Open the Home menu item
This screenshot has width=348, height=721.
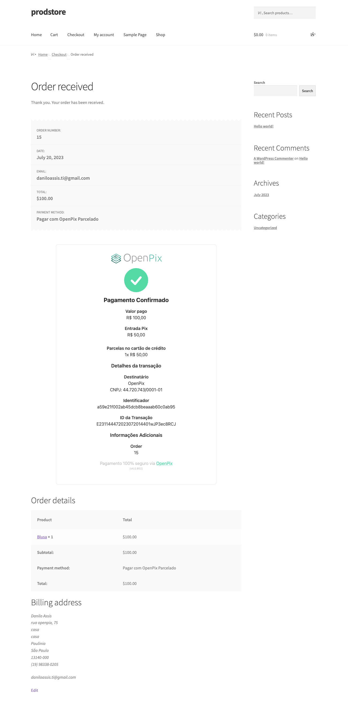(36, 35)
